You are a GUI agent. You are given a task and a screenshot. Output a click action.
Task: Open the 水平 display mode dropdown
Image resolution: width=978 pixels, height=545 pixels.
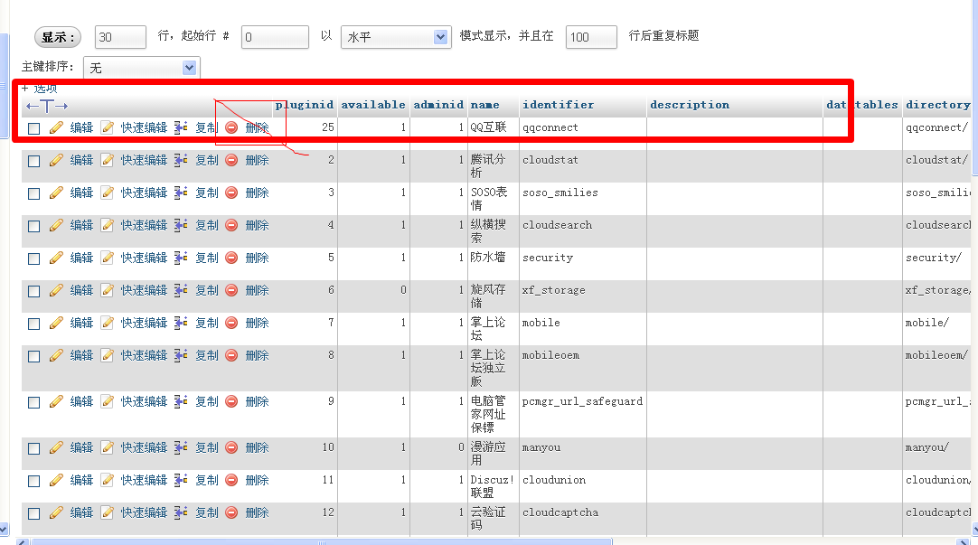(395, 37)
